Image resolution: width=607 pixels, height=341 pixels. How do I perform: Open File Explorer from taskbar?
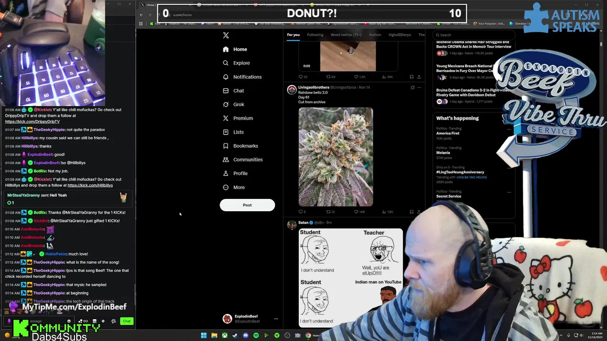pyautogui.click(x=214, y=335)
